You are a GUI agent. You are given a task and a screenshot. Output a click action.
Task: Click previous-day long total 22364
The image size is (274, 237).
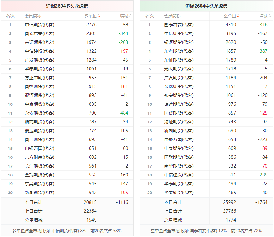pos(90,211)
